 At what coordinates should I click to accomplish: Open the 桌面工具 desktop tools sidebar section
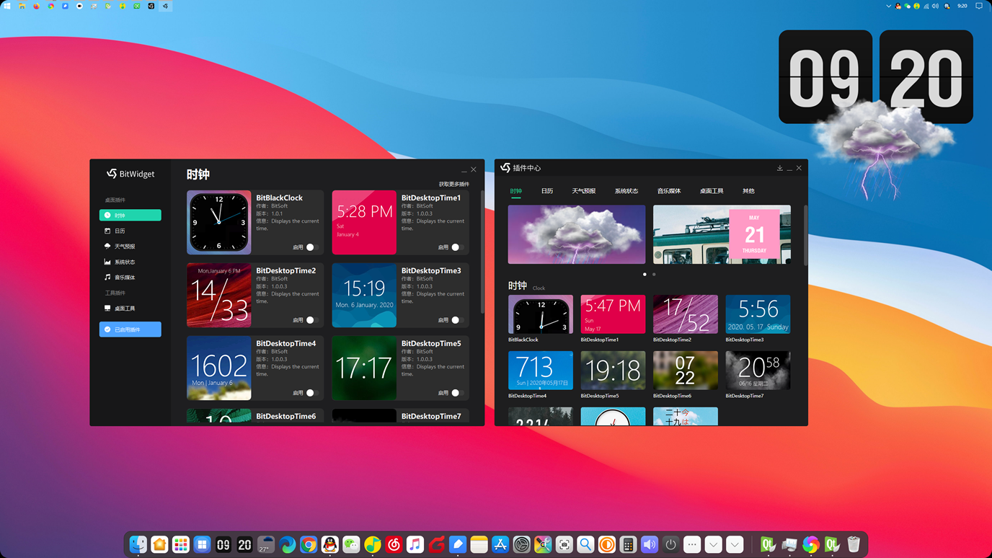tap(130, 308)
